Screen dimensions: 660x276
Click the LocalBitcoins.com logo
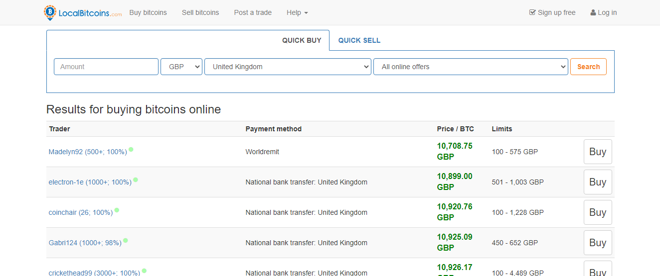[83, 12]
